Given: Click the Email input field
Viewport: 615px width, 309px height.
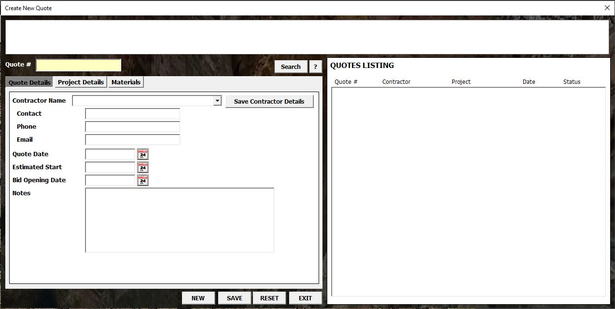Looking at the screenshot, I should (x=132, y=140).
